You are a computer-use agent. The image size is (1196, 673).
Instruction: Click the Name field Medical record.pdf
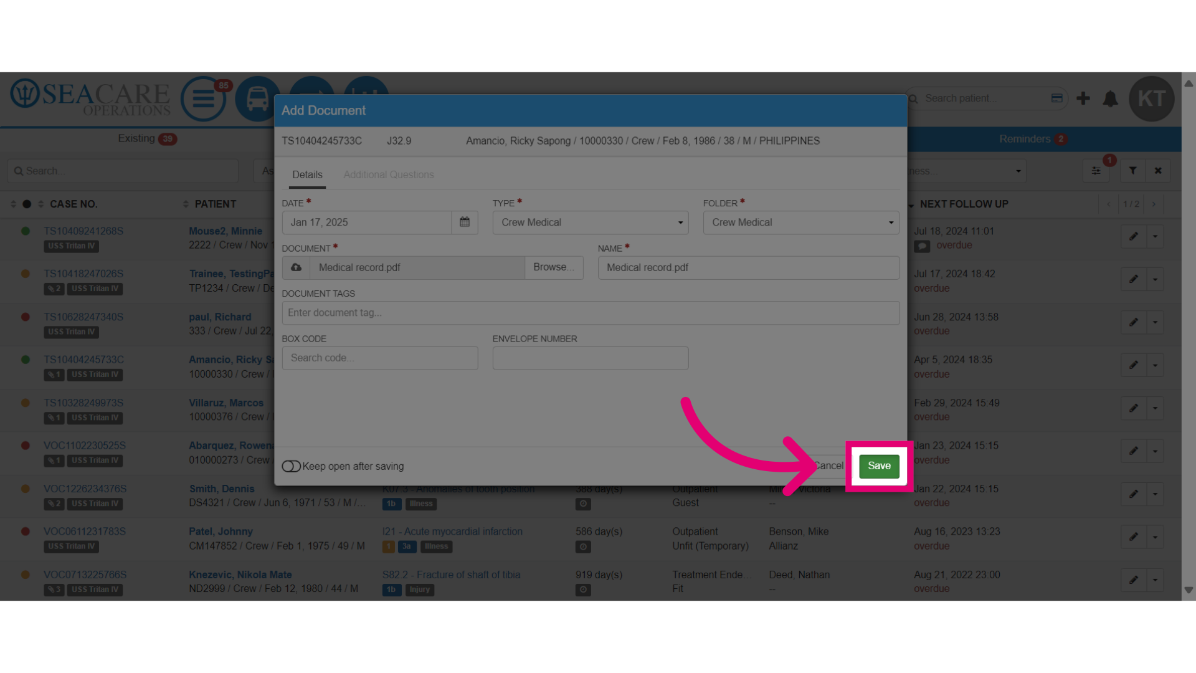pyautogui.click(x=749, y=267)
